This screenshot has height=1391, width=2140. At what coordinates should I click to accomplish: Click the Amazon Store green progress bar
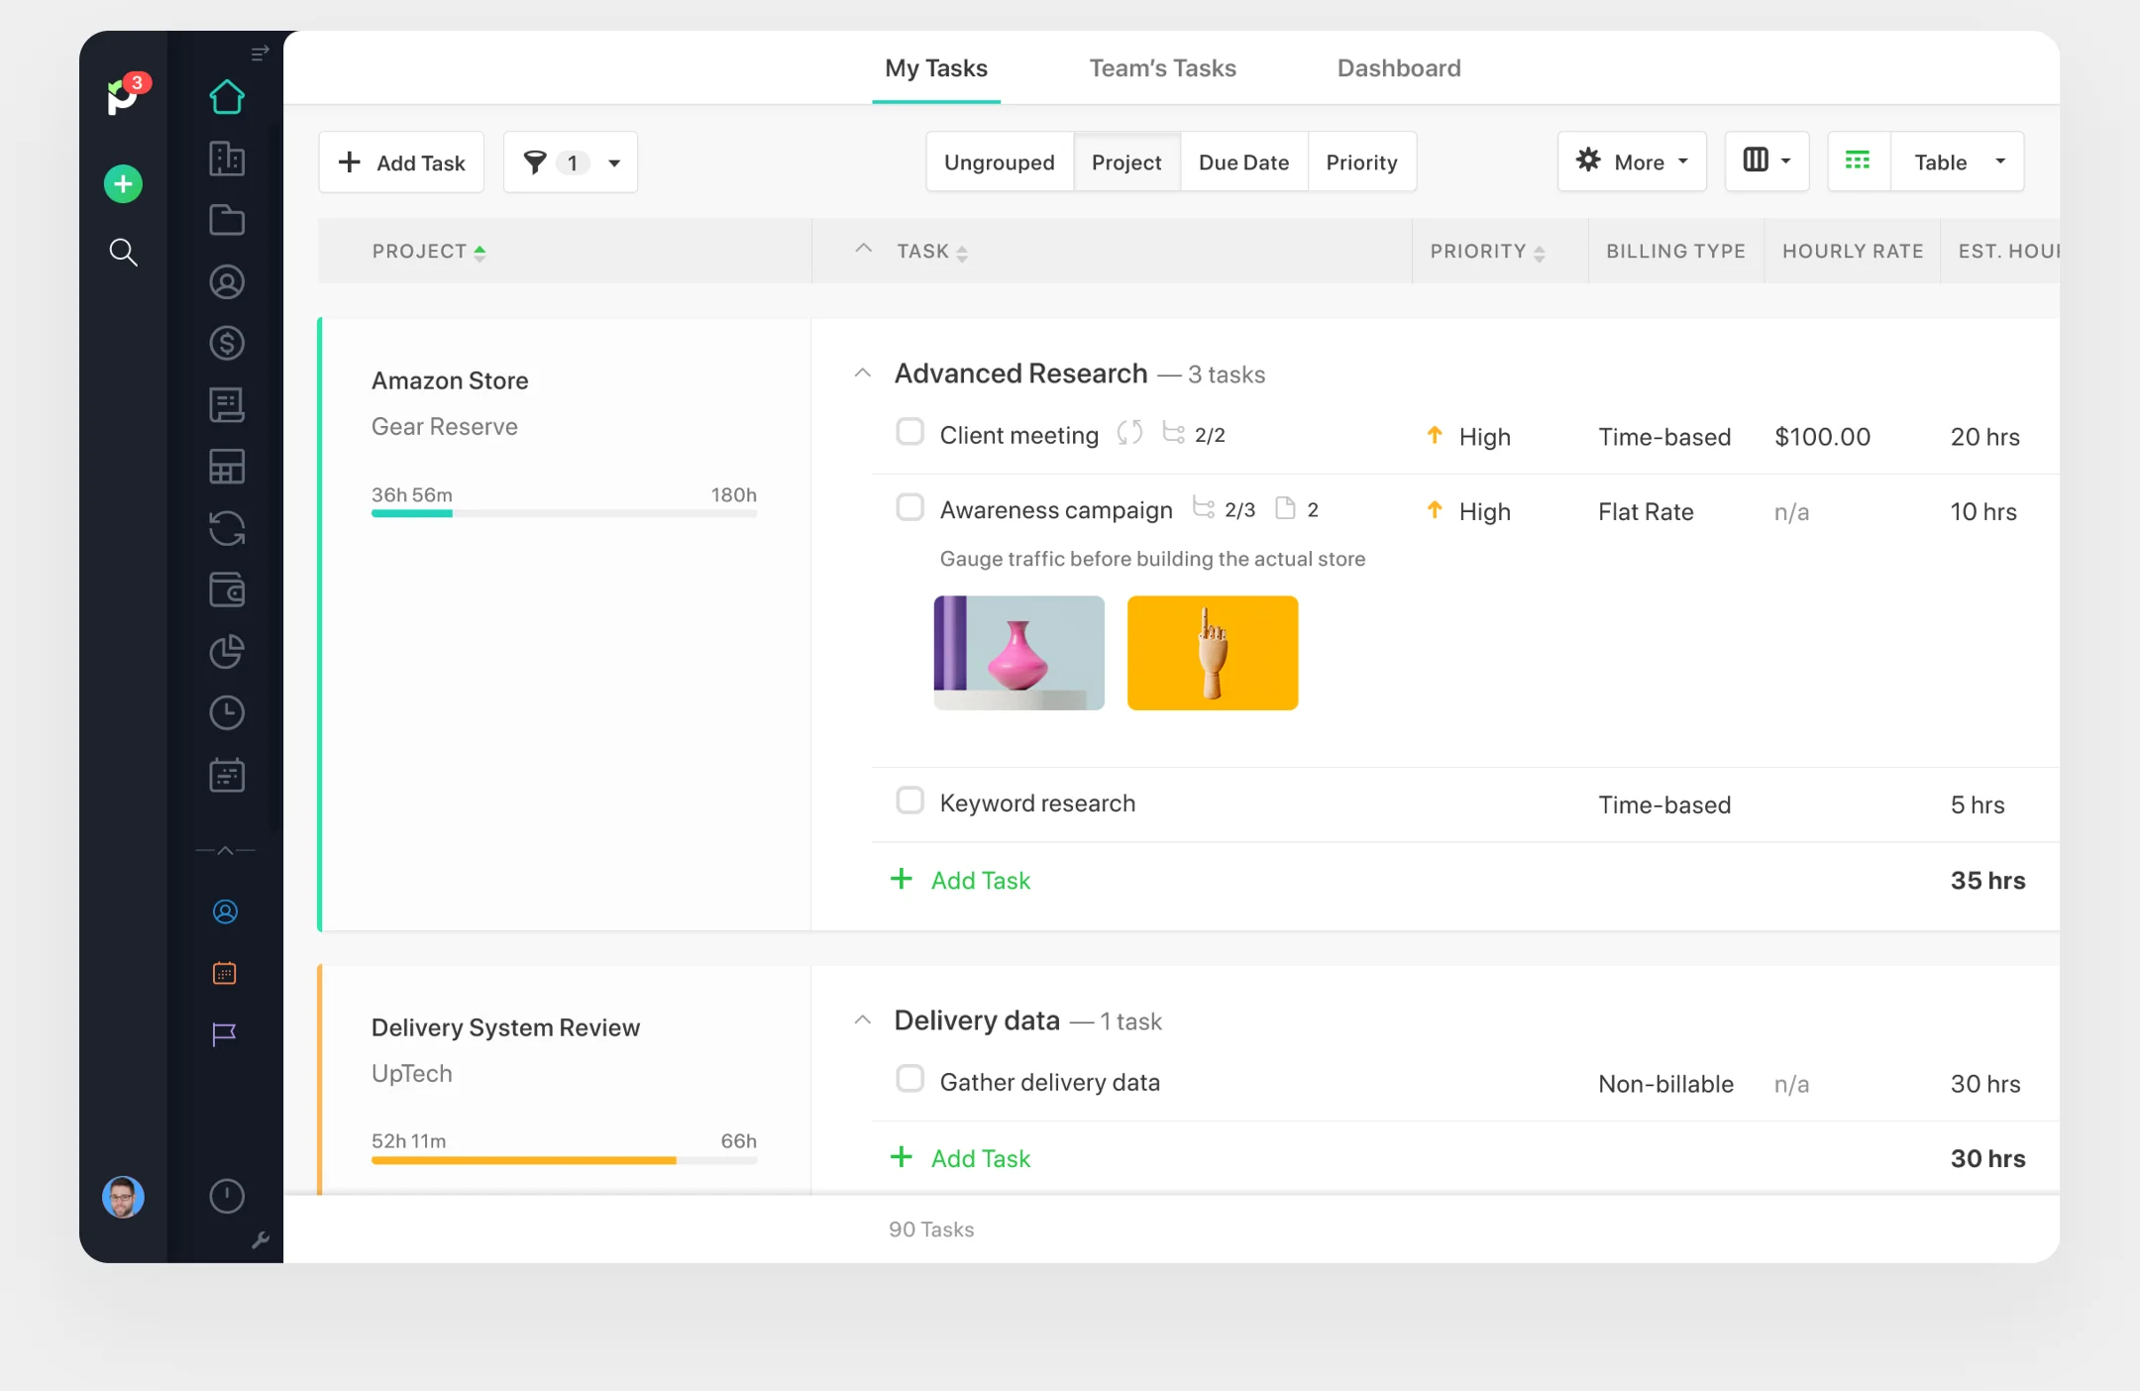tap(412, 513)
